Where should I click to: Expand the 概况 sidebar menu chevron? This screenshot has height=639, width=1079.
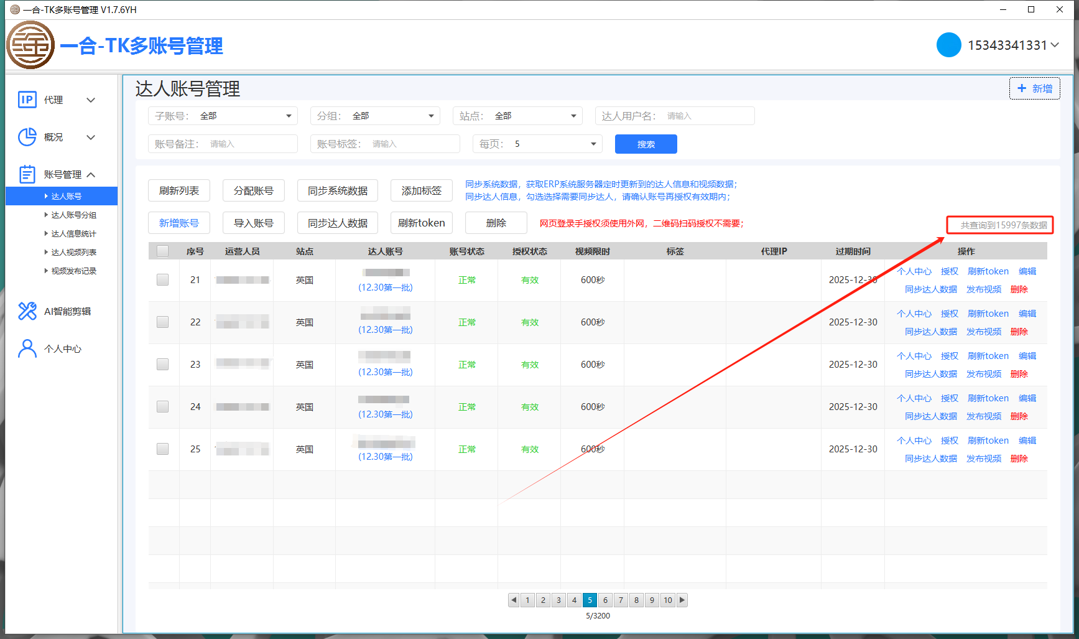click(91, 138)
